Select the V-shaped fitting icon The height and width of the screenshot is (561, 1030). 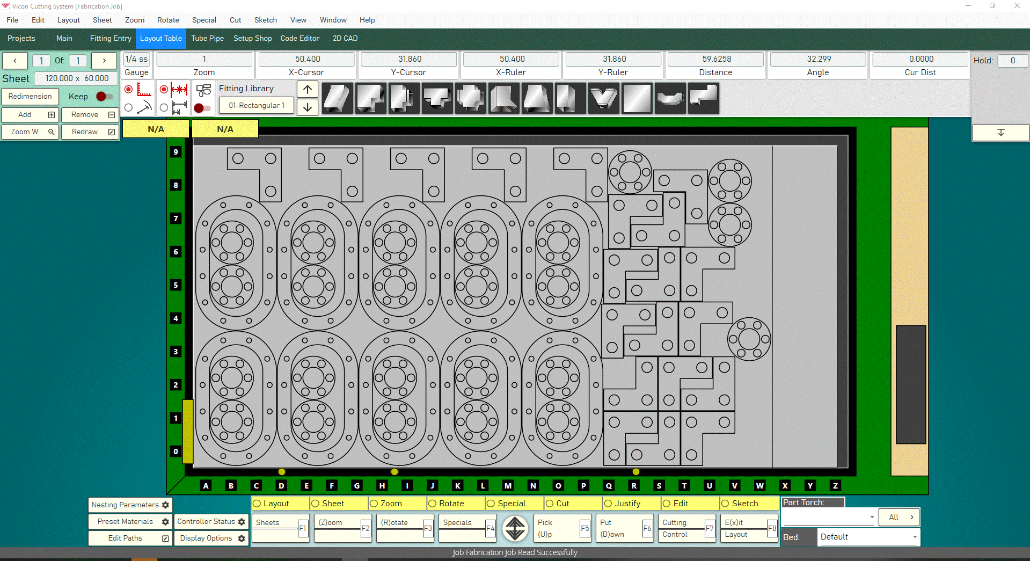pos(603,98)
